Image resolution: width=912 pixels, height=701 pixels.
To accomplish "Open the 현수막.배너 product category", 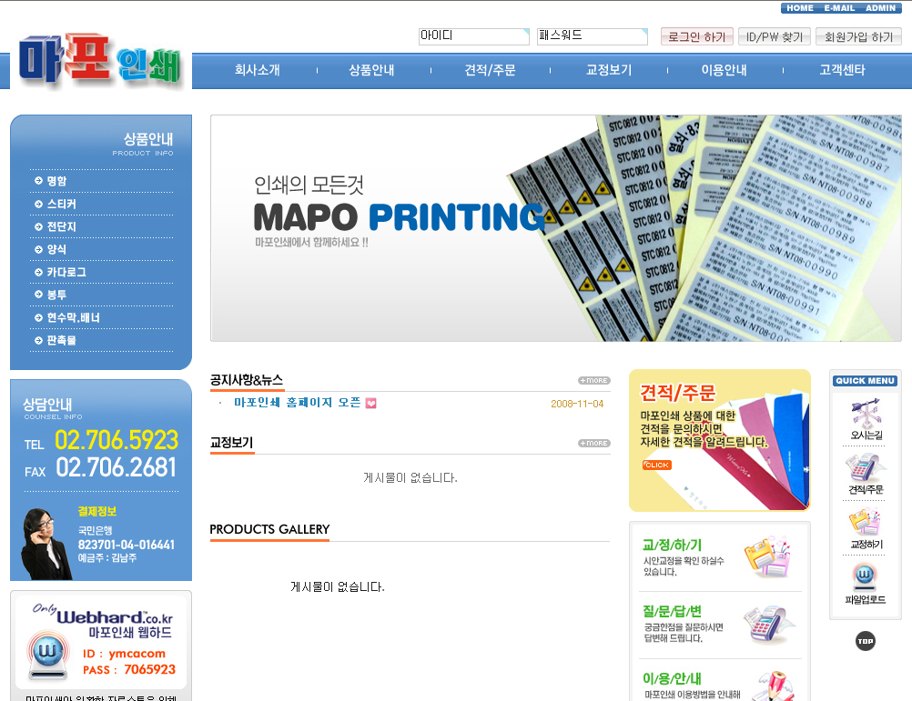I will pyautogui.click(x=74, y=317).
